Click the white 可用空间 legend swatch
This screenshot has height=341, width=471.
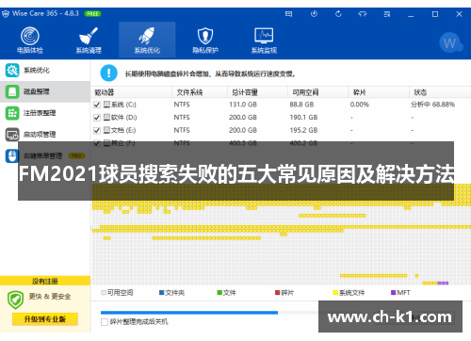(104, 293)
